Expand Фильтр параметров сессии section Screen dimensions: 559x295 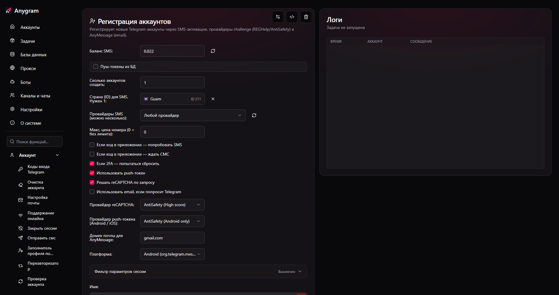198,271
